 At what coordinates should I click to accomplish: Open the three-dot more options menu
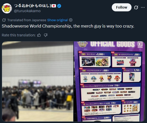(143, 7)
